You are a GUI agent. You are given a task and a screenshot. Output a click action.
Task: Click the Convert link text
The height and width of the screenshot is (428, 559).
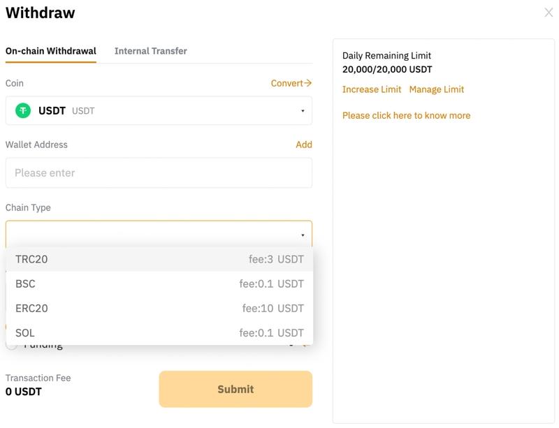pos(286,83)
